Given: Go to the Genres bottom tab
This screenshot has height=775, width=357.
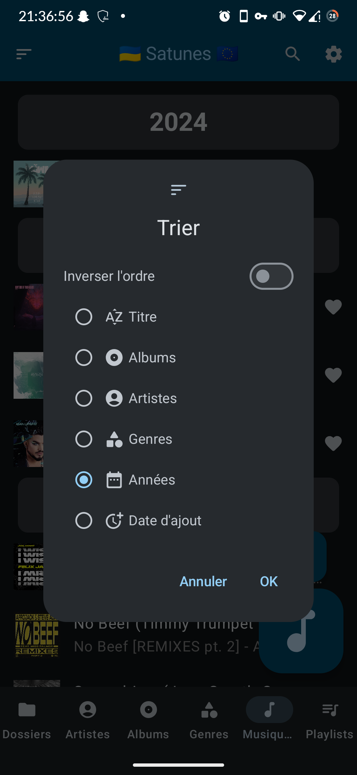Looking at the screenshot, I should 209,719.
